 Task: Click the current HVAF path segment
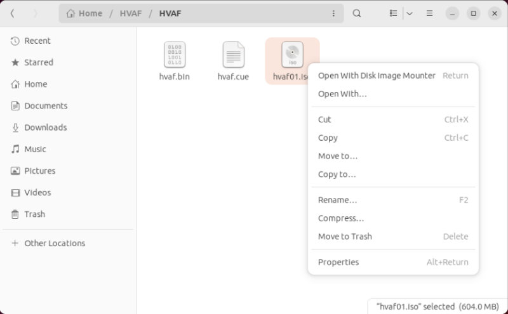pos(170,13)
